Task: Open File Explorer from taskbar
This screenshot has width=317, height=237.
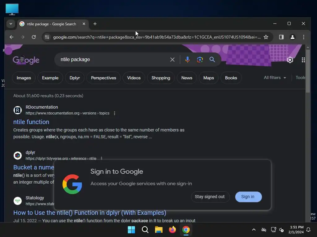Action: point(159,230)
